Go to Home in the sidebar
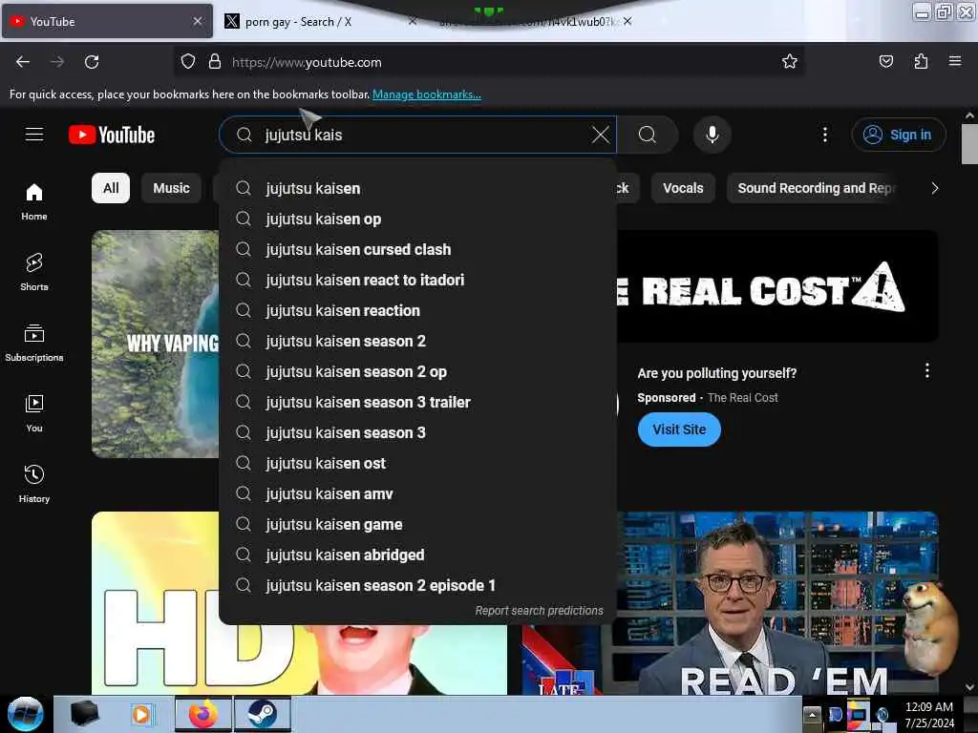Viewport: 978px width, 733px height. tap(34, 202)
